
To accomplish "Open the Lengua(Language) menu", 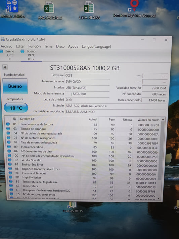I will coord(96,47).
